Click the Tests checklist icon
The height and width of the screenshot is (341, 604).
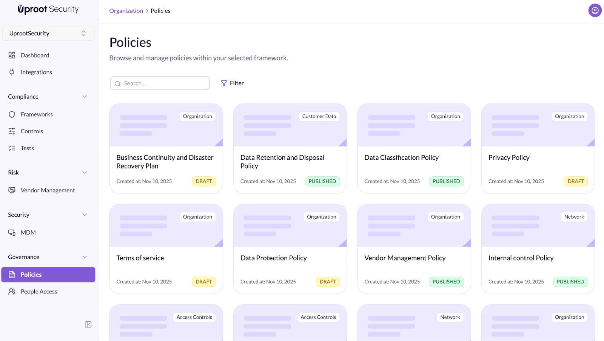click(x=12, y=148)
